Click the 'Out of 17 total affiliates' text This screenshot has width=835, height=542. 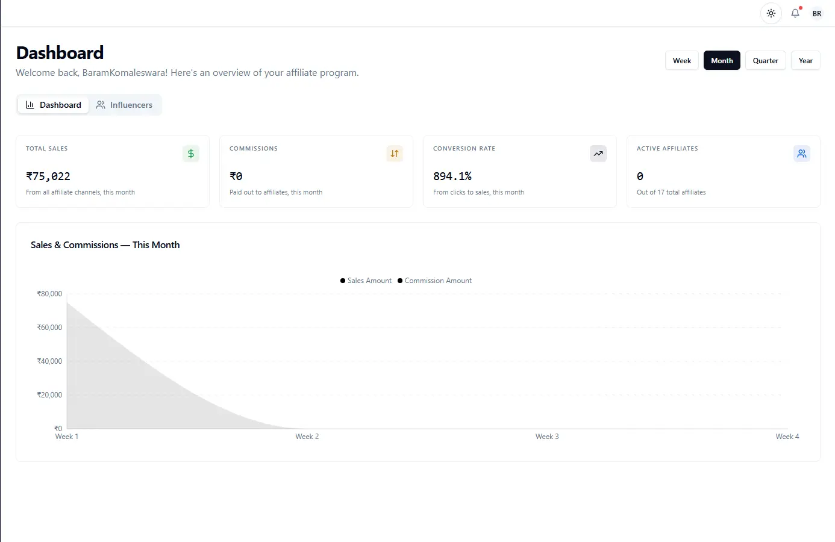click(671, 192)
